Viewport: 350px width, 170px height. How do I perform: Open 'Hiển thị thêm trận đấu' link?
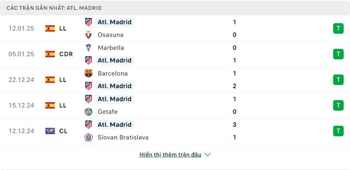170,155
